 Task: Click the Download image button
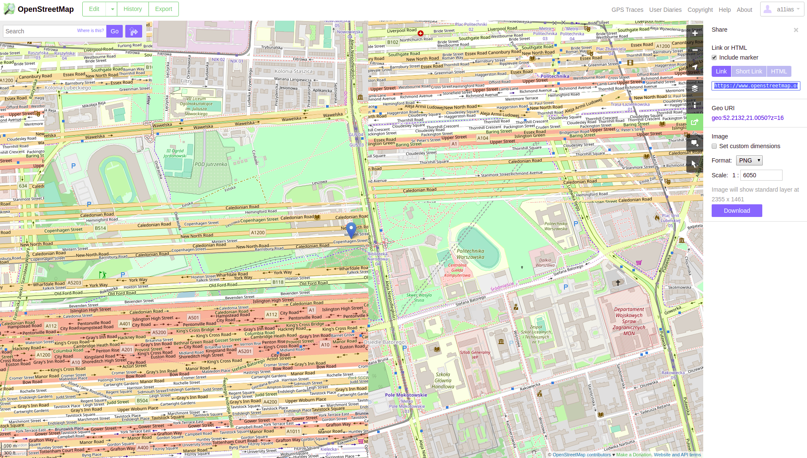(x=737, y=211)
